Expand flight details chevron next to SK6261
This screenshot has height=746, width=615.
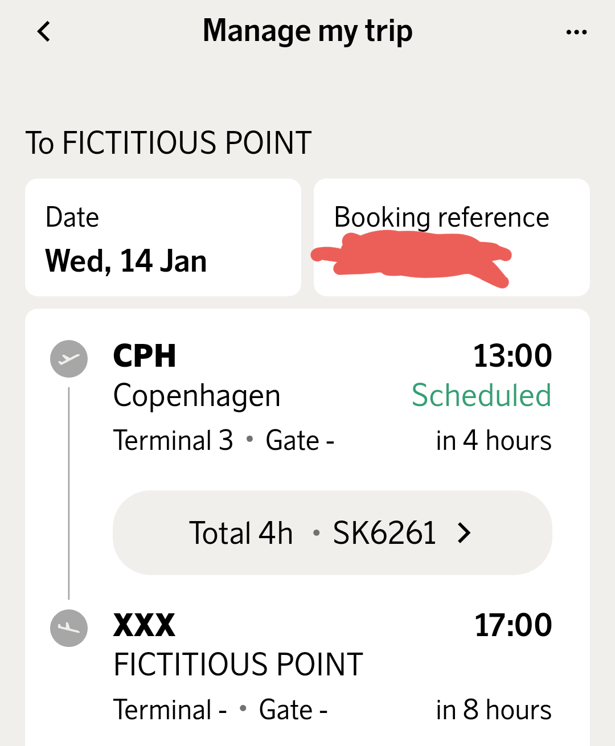coord(465,533)
